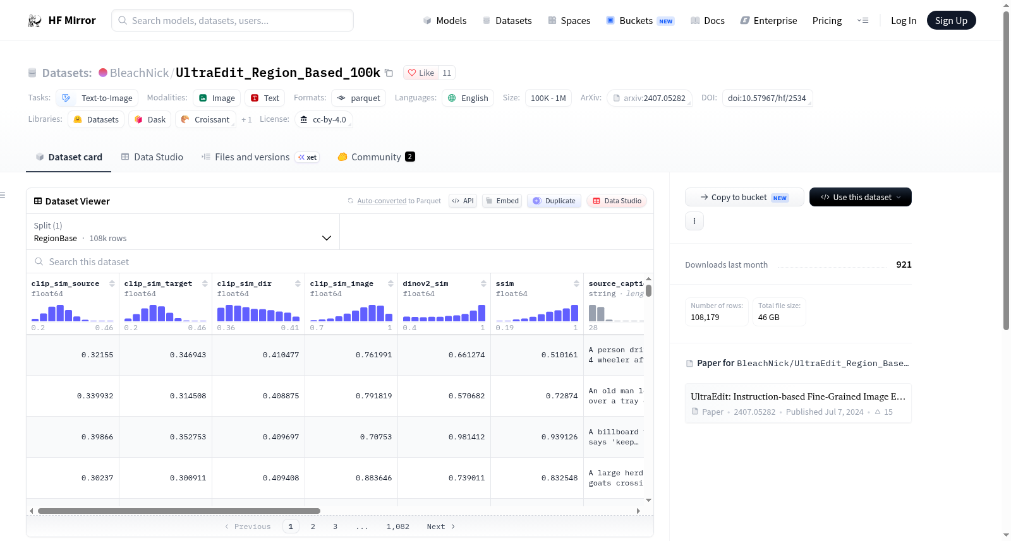Sort the clip_sim_target column

(205, 283)
